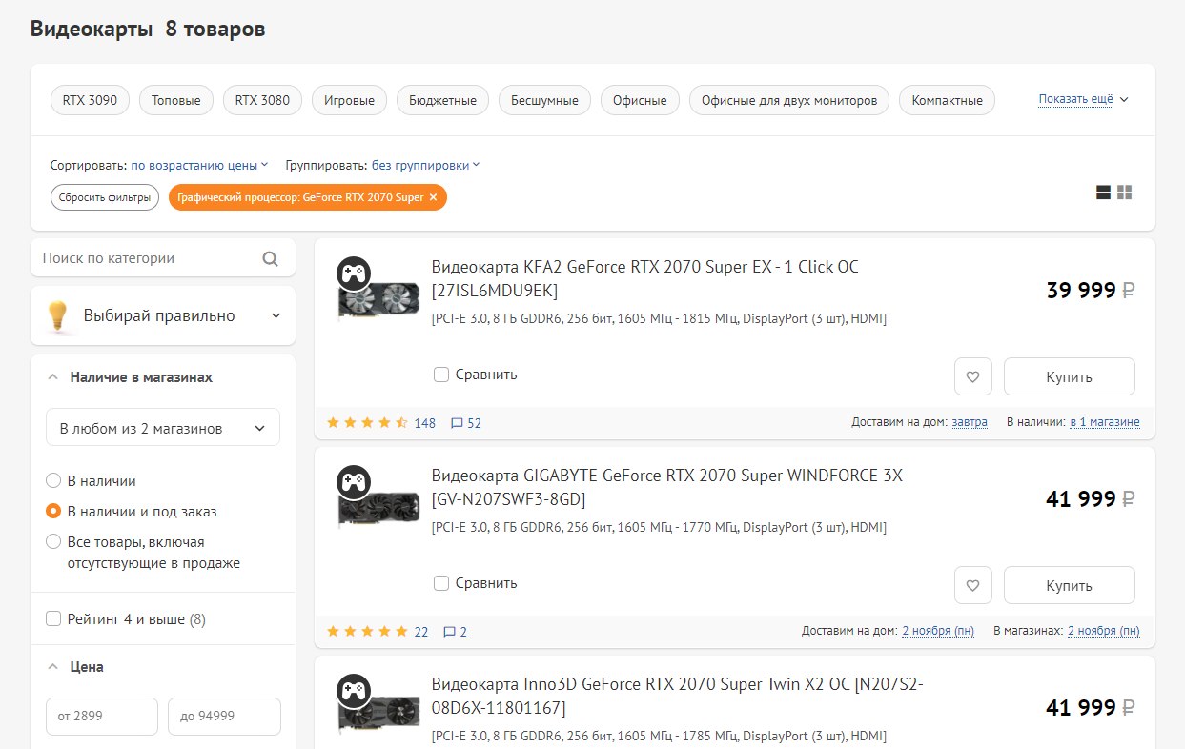Enable Рейтинг 4 и выше filter
This screenshot has width=1185, height=749.
pyautogui.click(x=54, y=619)
